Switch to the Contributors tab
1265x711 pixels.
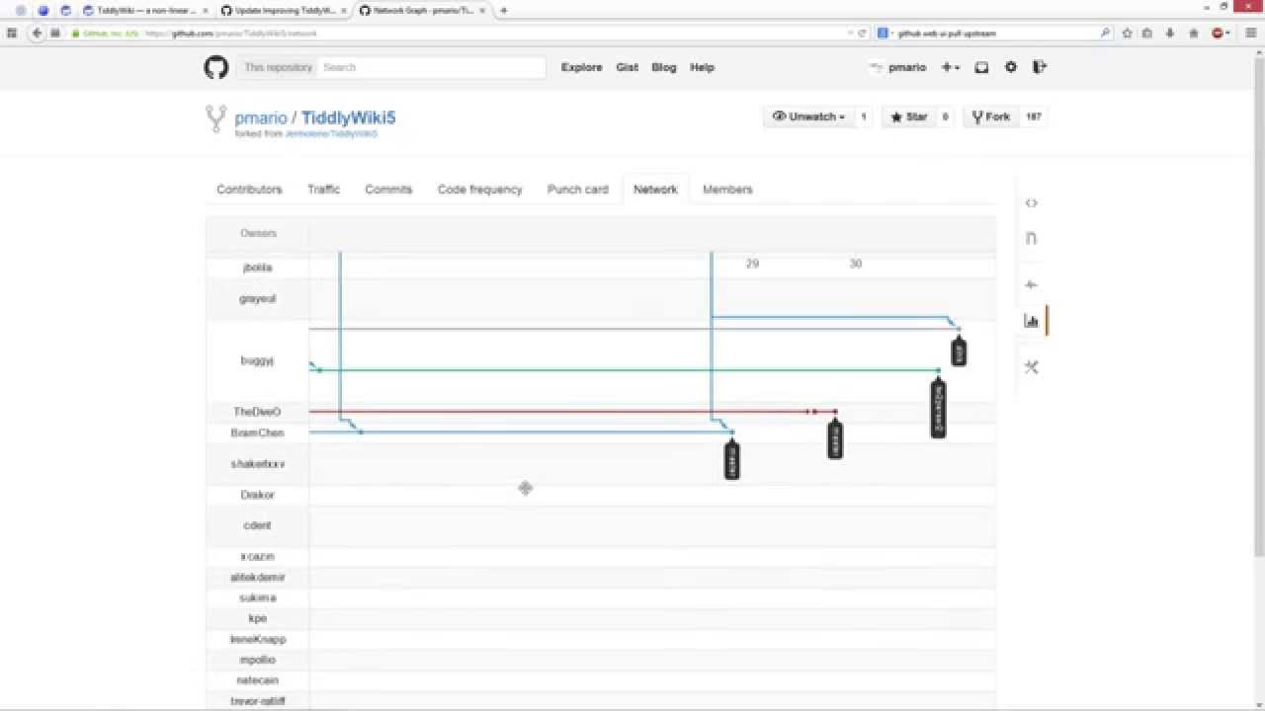coord(249,190)
